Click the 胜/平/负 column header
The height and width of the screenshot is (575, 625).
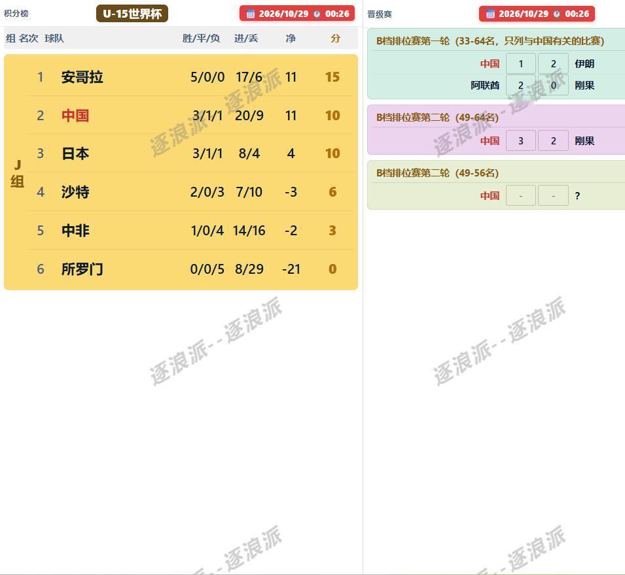tap(202, 38)
